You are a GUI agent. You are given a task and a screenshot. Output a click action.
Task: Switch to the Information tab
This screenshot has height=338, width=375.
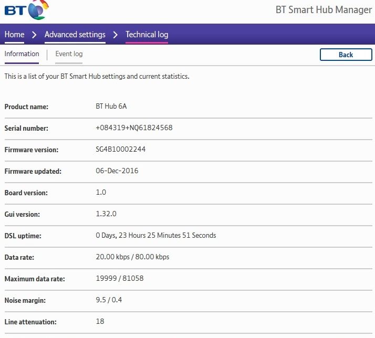coord(22,54)
